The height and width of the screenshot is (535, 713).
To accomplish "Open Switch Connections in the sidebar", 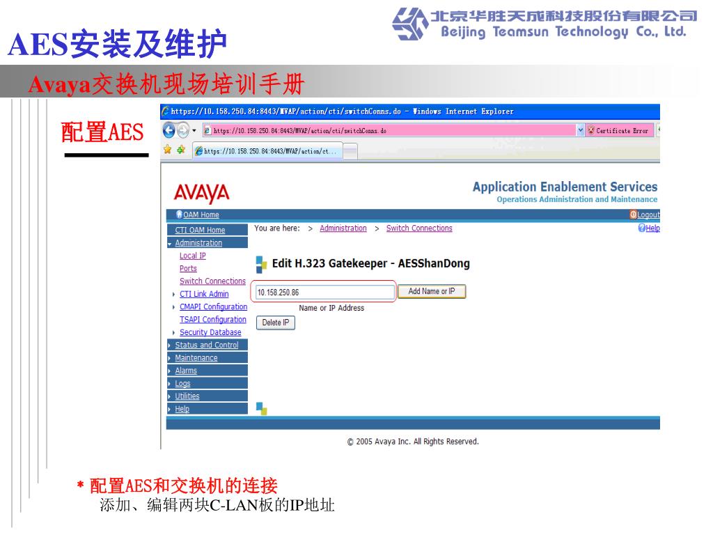I will pyautogui.click(x=212, y=281).
